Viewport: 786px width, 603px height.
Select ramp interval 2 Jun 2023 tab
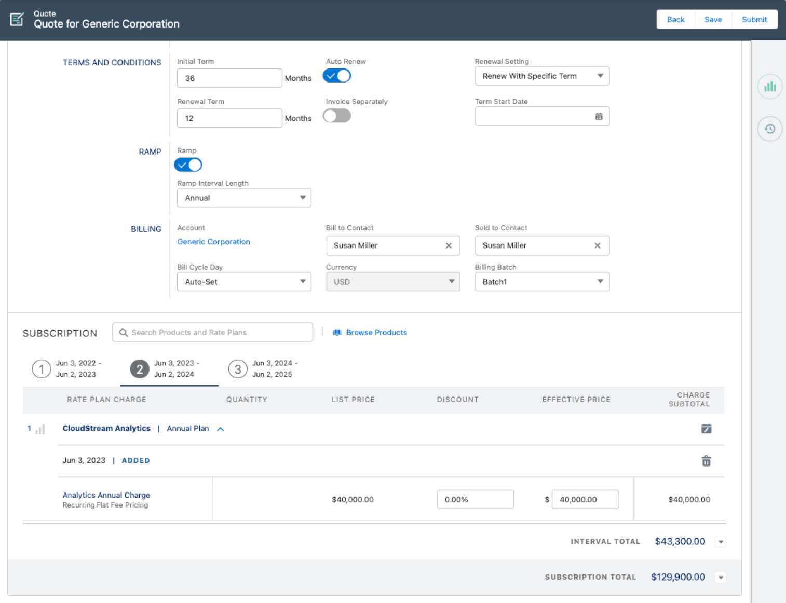[x=169, y=369]
